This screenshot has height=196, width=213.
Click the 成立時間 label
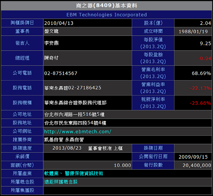(153, 31)
